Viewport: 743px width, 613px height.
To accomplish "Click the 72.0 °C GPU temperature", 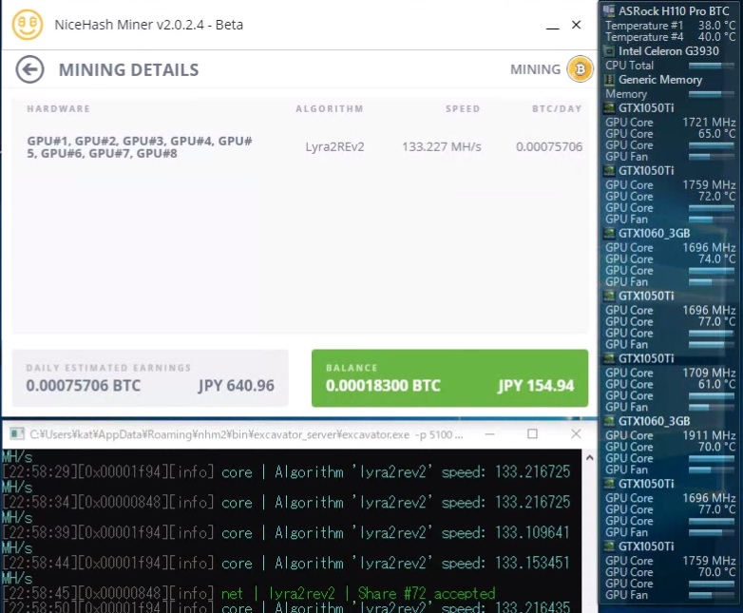I will tap(716, 197).
